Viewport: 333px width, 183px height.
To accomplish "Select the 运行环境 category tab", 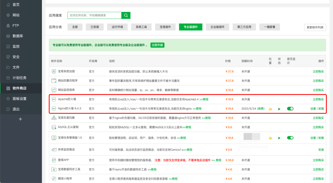I will click(117, 27).
